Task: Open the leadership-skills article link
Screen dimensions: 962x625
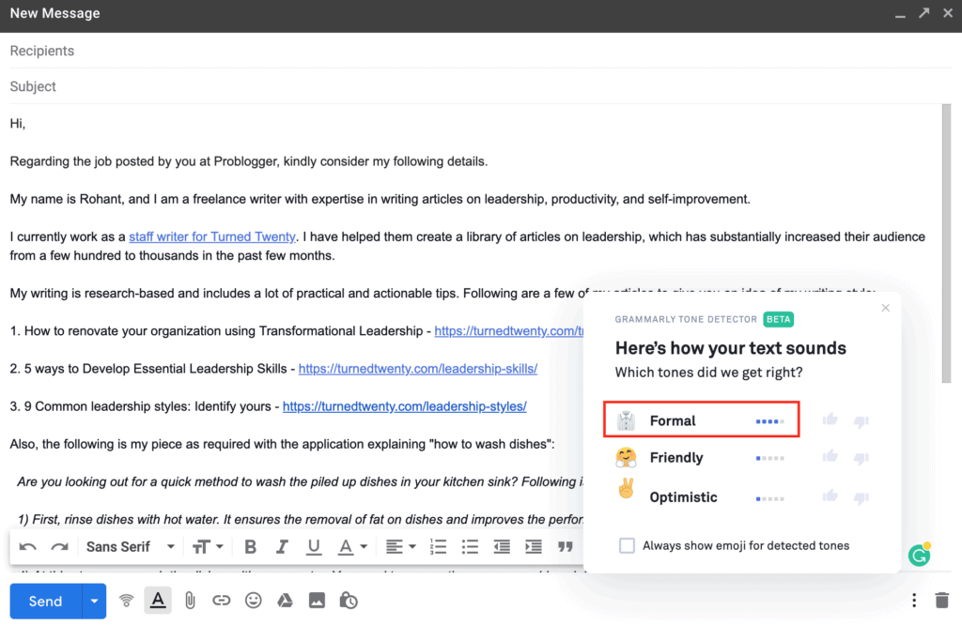Action: pyautogui.click(x=418, y=369)
